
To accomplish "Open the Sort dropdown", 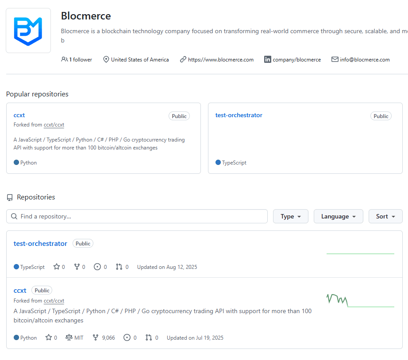I will pos(385,216).
